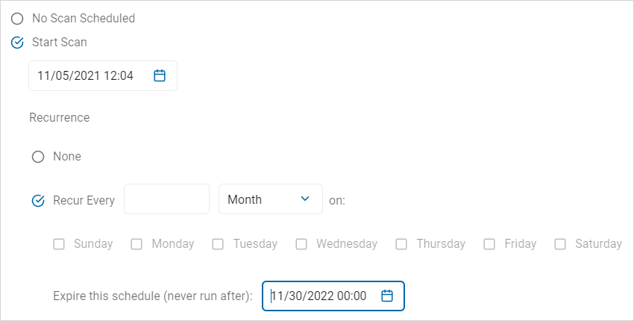This screenshot has height=321, width=634.
Task: Select the Recur Every radio option
Action: click(x=38, y=200)
